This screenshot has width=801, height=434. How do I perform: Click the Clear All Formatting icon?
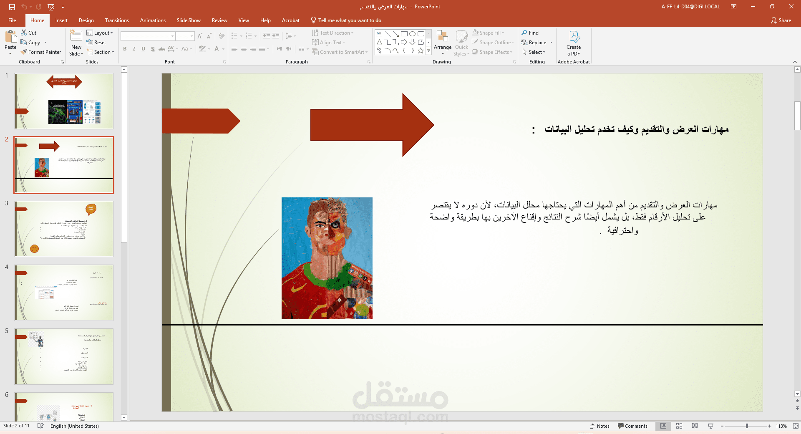click(222, 36)
